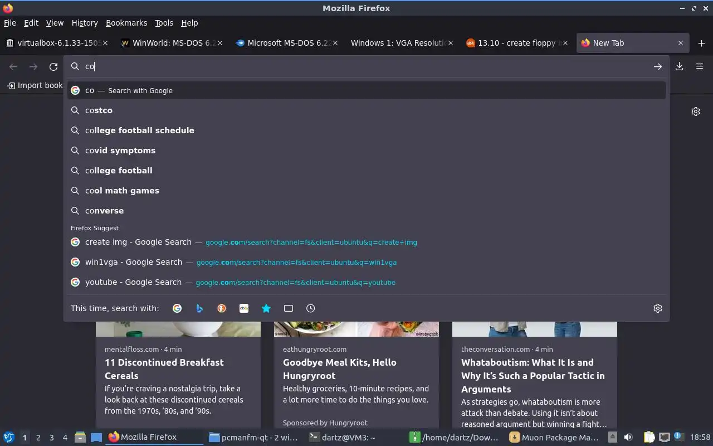Choose the 'cool math games' suggestion
Screen dimensions: 713x446
click(x=367, y=191)
